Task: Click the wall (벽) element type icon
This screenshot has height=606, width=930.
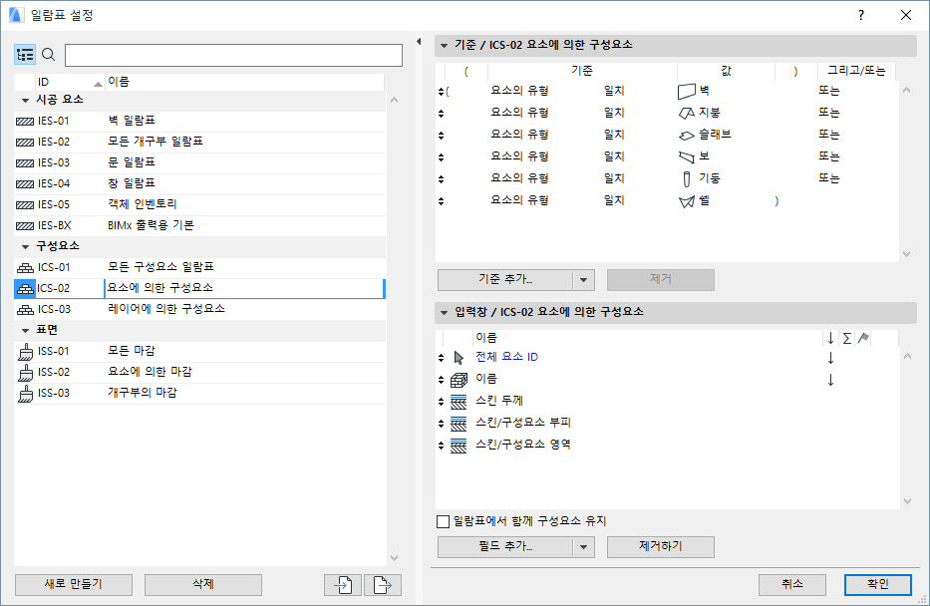Action: click(686, 92)
